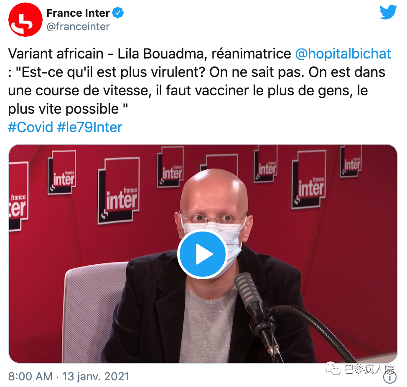The height and width of the screenshot is (387, 407).
Task: Click the WeChat watermark logo icon
Action: [x=333, y=369]
